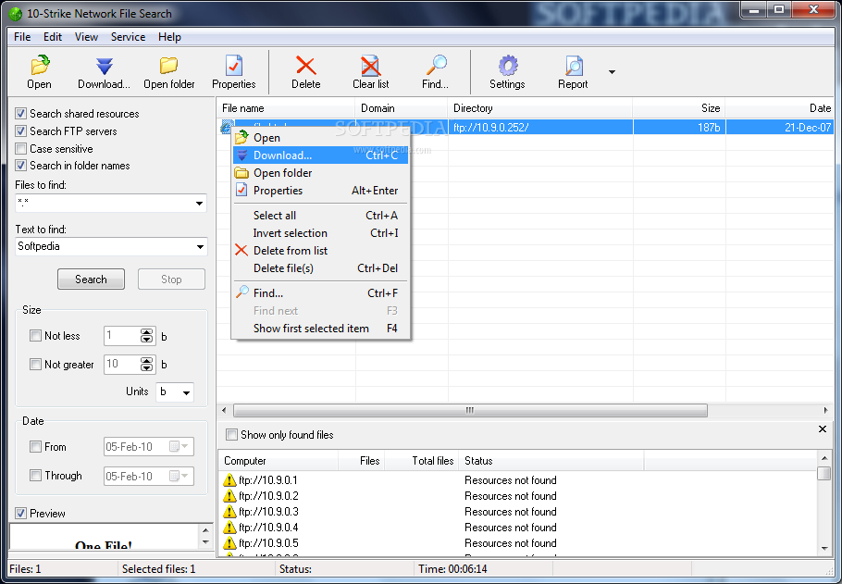Toggle the Preview checkbox
The image size is (842, 584).
(21, 513)
